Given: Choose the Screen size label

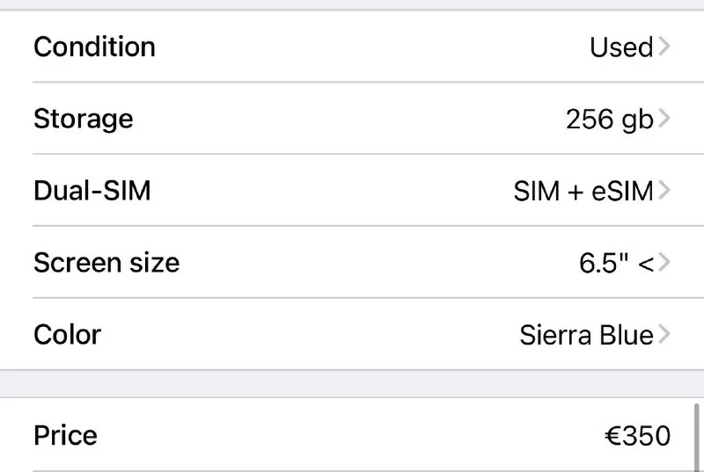Looking at the screenshot, I should (x=106, y=263).
